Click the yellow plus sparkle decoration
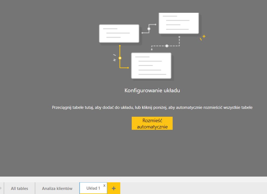 (x=204, y=36)
